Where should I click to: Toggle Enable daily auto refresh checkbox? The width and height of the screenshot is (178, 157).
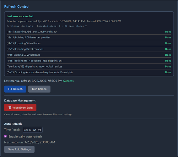[5, 137]
